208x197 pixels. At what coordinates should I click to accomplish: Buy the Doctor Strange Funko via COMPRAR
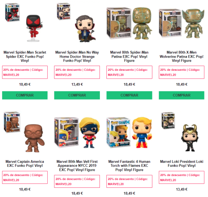click(x=77, y=95)
